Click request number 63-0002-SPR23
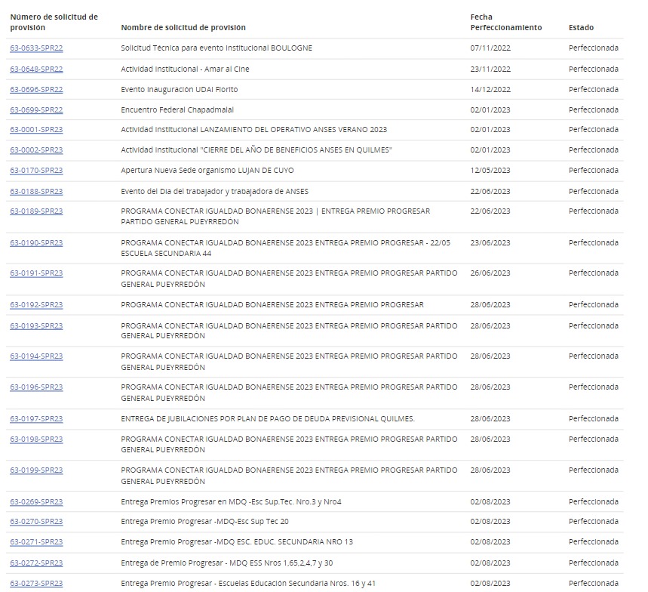This screenshot has width=648, height=592. click(x=36, y=150)
